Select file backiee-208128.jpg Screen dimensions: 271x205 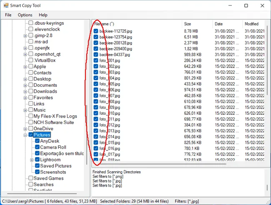tap(115, 43)
